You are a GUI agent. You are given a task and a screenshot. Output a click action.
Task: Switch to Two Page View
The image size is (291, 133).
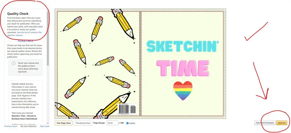click(63, 123)
